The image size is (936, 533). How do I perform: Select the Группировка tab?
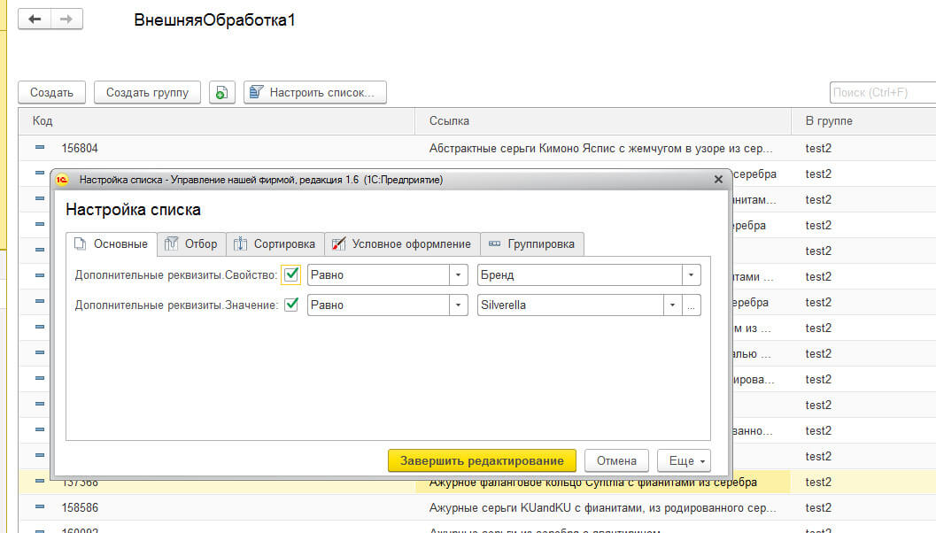(x=532, y=244)
